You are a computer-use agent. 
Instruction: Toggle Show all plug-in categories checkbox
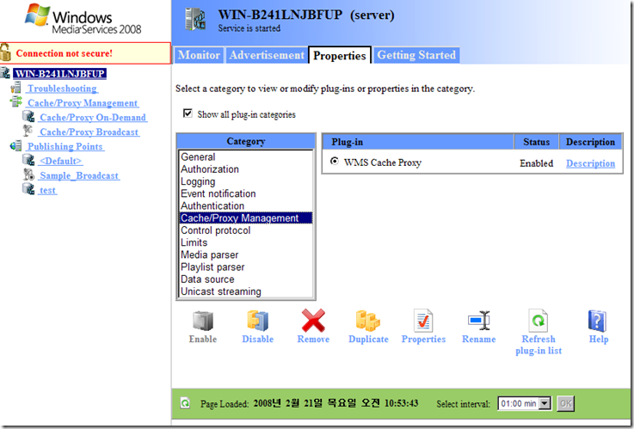[188, 113]
